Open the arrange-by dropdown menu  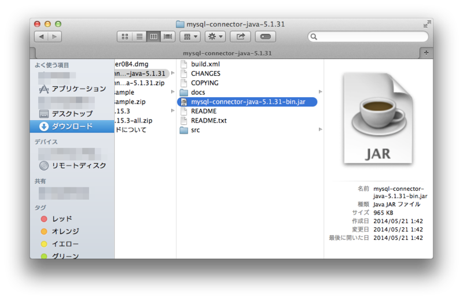pos(190,36)
